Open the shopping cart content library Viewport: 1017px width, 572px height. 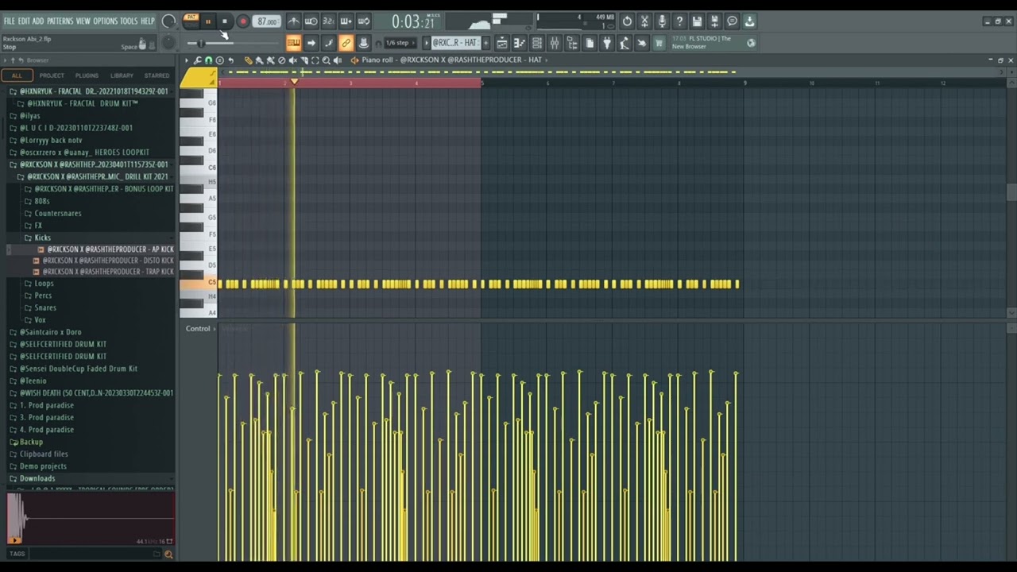659,43
